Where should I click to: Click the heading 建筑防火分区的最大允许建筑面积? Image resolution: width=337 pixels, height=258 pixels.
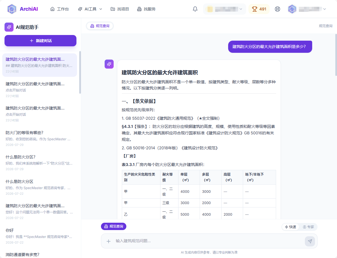tap(160, 73)
